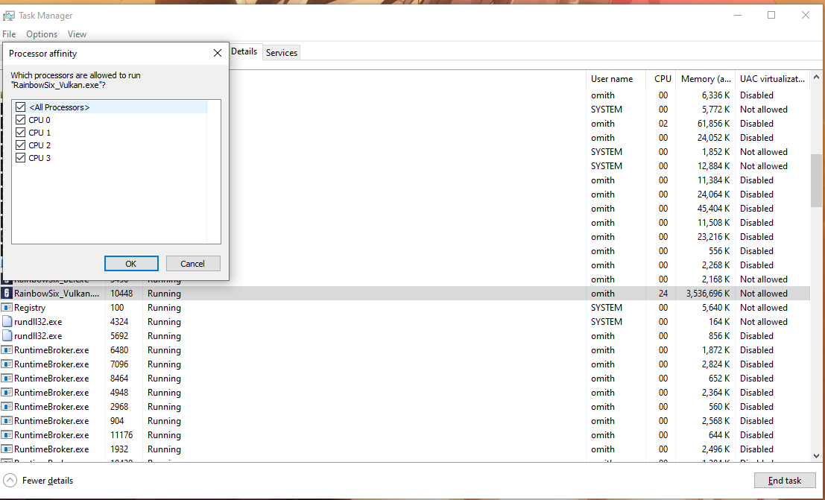Collapse view with the Fewer details chevron
The height and width of the screenshot is (500, 825).
point(10,481)
